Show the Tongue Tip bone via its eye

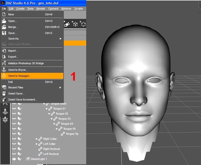(x=14, y=134)
